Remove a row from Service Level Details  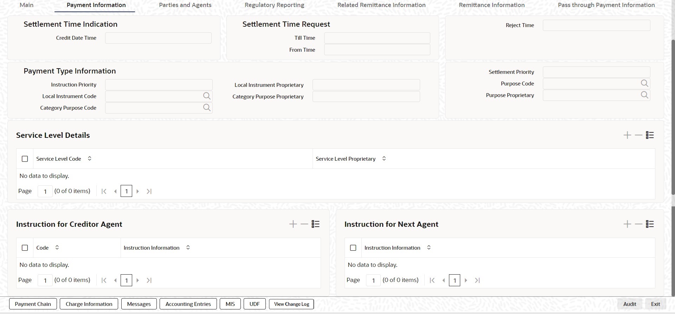(638, 135)
